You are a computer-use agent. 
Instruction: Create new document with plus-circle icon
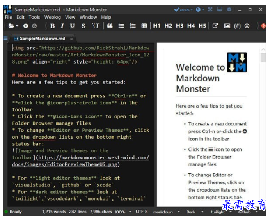coord(26,26)
